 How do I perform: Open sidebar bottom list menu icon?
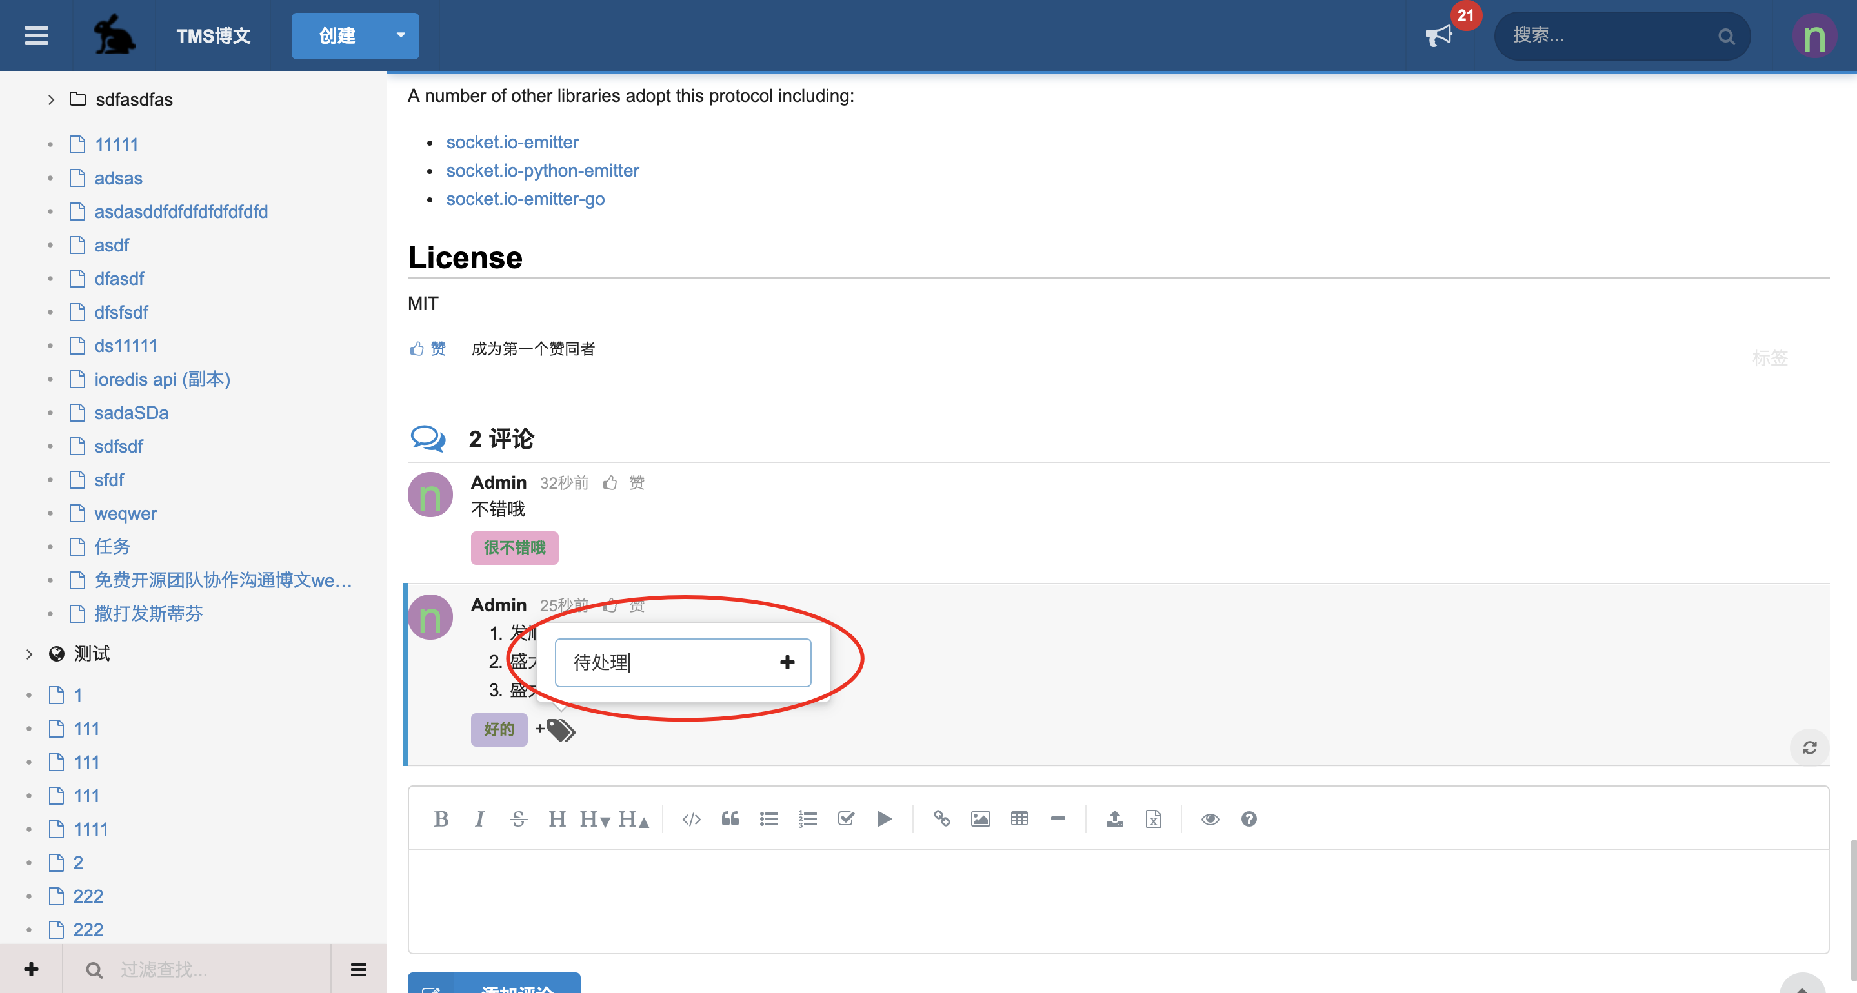[358, 969]
